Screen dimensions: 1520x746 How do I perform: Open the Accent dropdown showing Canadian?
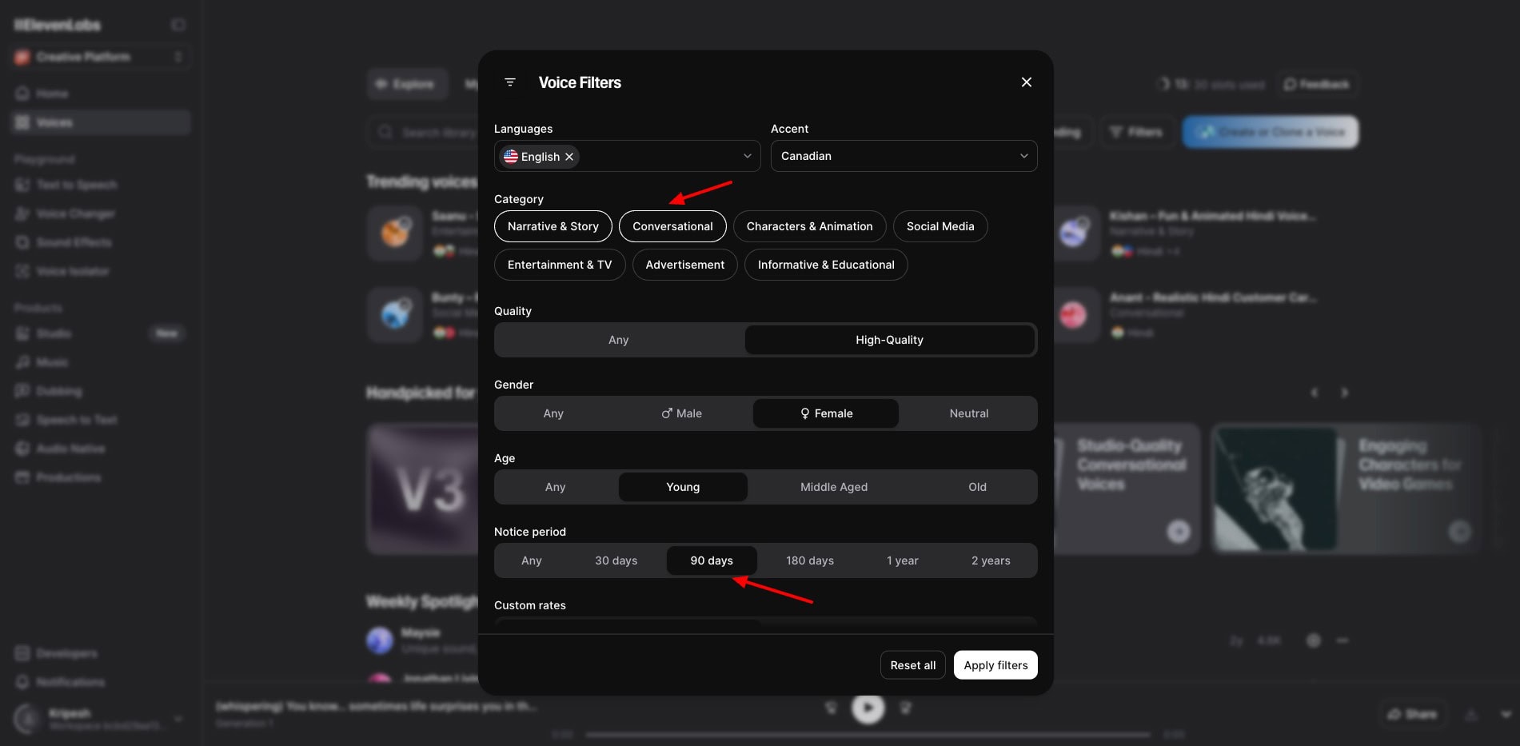(904, 156)
